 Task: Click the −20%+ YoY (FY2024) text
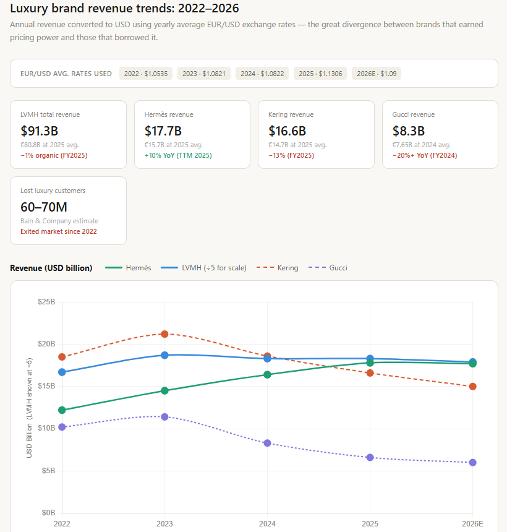[425, 155]
